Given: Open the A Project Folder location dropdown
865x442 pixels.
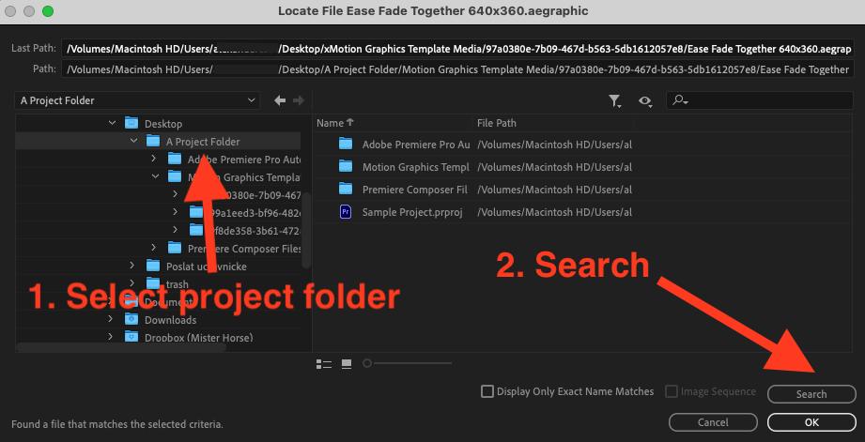Looking at the screenshot, I should (137, 100).
